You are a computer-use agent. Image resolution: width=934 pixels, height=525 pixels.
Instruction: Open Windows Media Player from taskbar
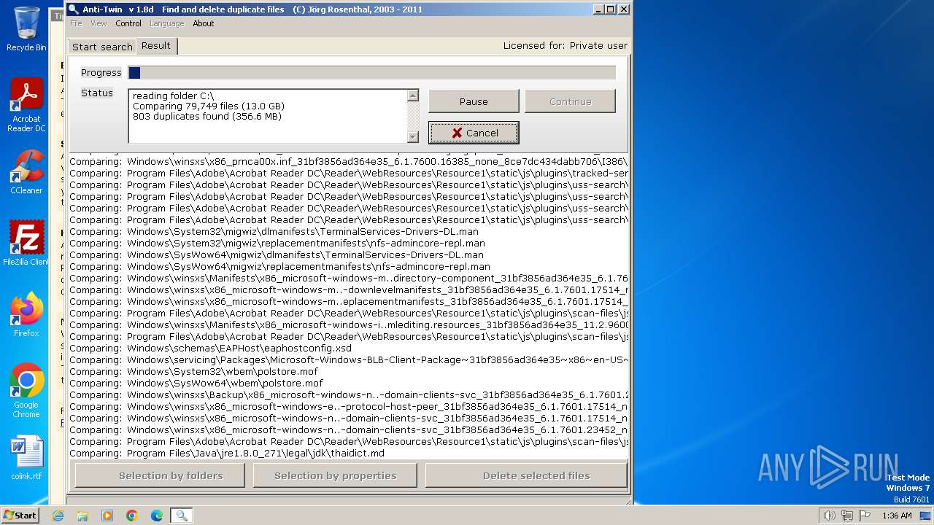pos(107,516)
